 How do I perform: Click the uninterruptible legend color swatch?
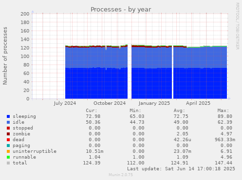point(8,151)
